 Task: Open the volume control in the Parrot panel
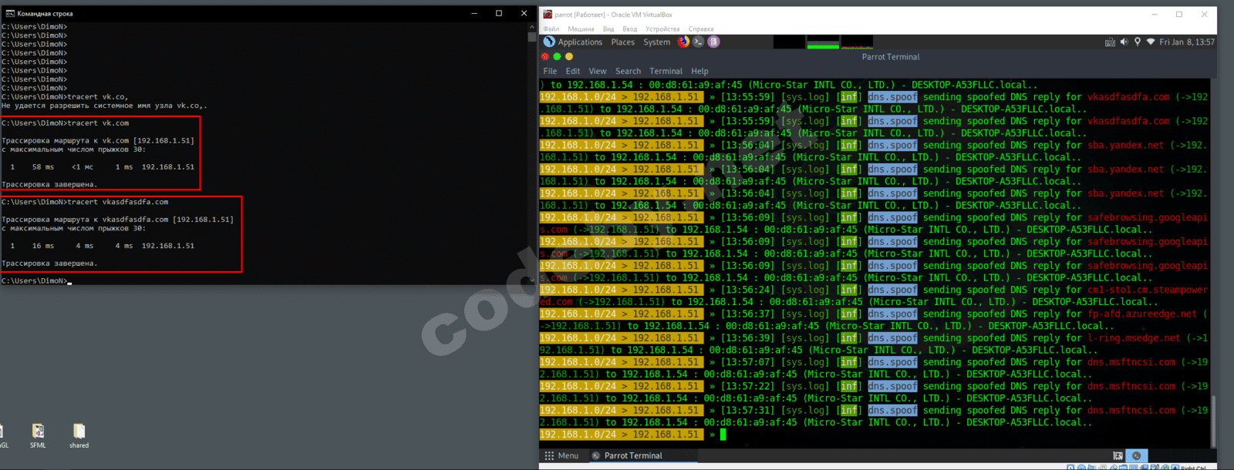[1124, 42]
